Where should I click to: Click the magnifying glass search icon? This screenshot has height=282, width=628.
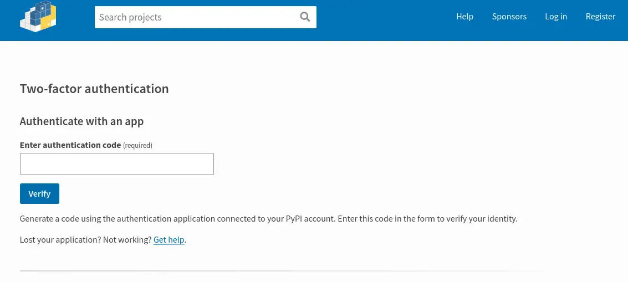pos(305,17)
